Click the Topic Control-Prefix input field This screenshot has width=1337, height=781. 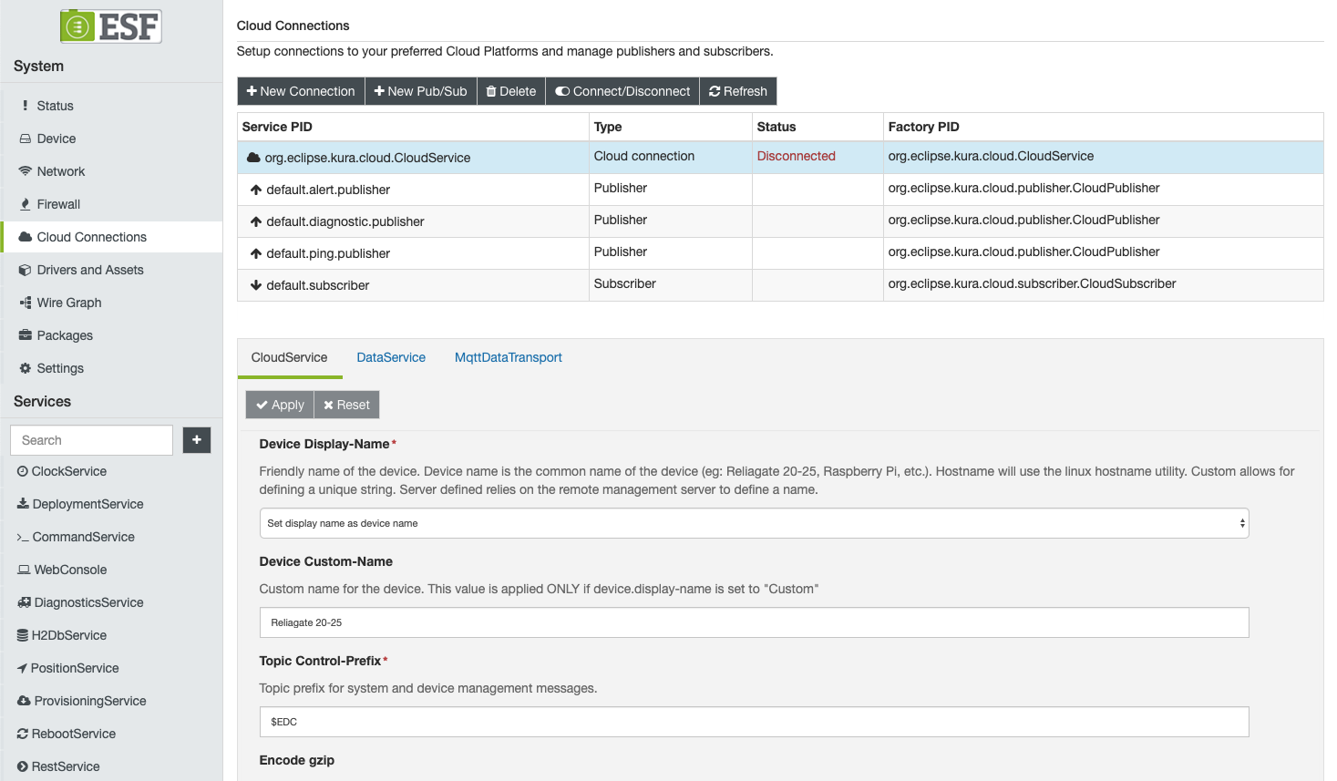754,722
